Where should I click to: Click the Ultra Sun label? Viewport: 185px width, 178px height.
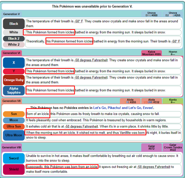tap(14, 126)
